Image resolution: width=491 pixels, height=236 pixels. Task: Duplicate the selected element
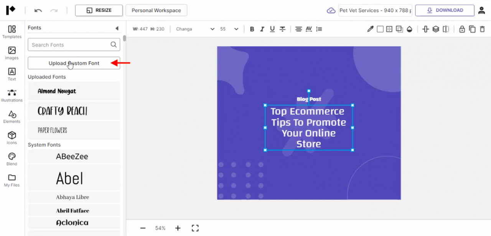pos(472,29)
